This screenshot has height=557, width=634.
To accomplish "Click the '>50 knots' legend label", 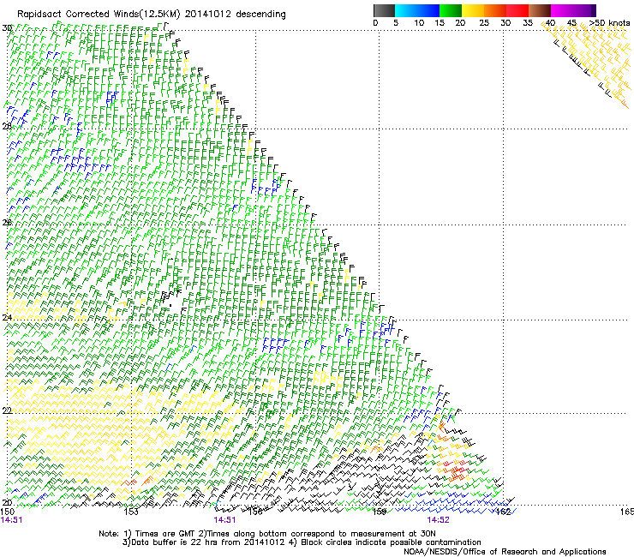I will [x=610, y=23].
